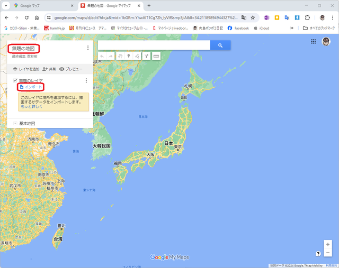Open the 利用規約 terms link
Viewport: 339px width, 268px height.
coord(331,266)
